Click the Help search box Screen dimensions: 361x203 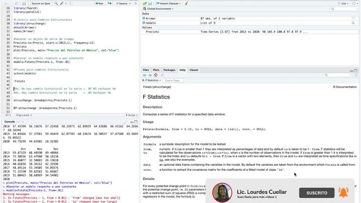[x=337, y=75]
